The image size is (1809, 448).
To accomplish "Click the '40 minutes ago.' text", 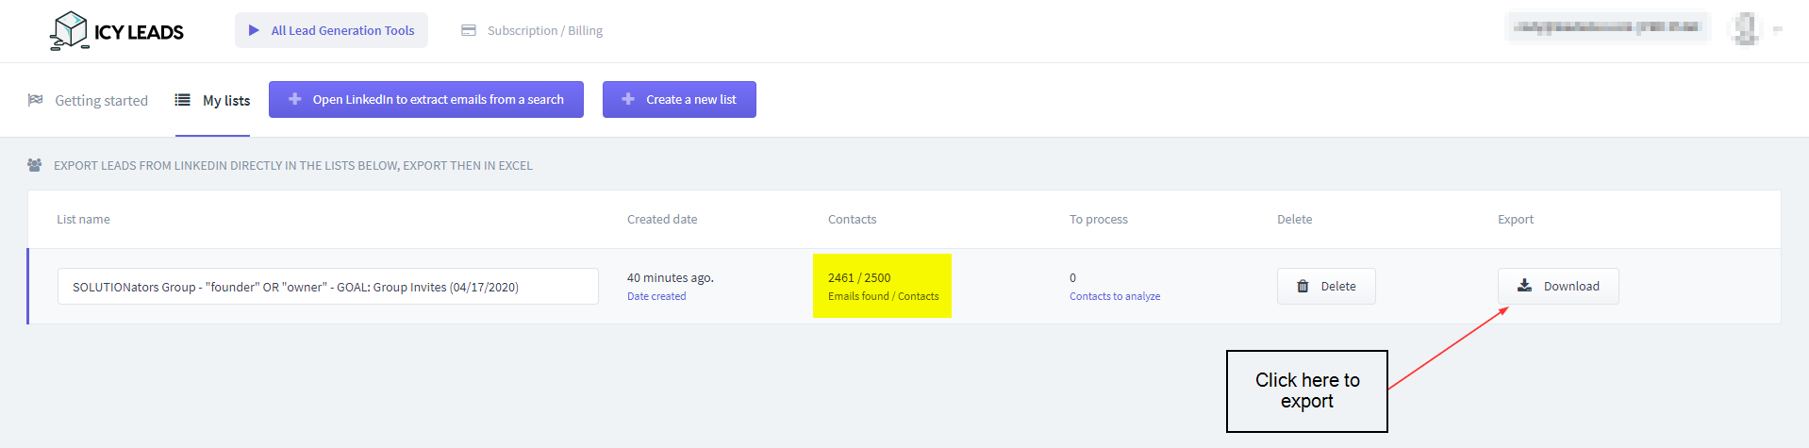I will tap(671, 277).
